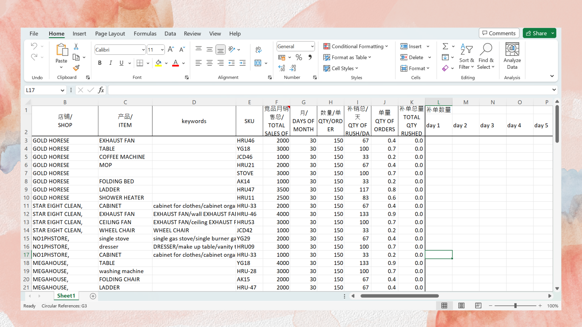Open Analyze Data pane

[512, 56]
